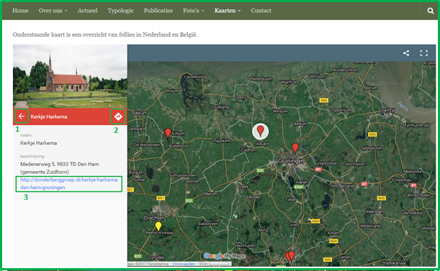440x271 pixels.
Task: Select the red marker above Groningen
Action: (x=295, y=147)
